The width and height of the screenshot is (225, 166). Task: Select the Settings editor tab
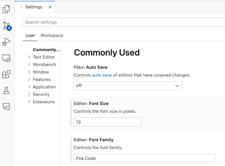coord(34,7)
